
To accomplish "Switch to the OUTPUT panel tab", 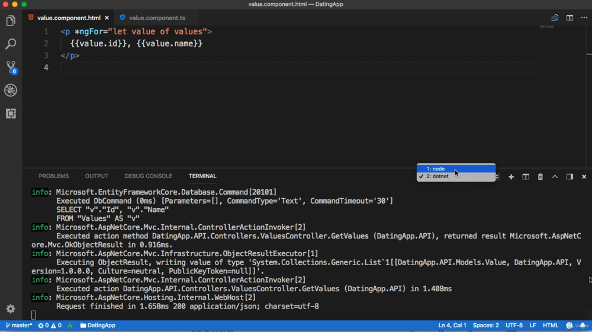I will tap(96, 176).
